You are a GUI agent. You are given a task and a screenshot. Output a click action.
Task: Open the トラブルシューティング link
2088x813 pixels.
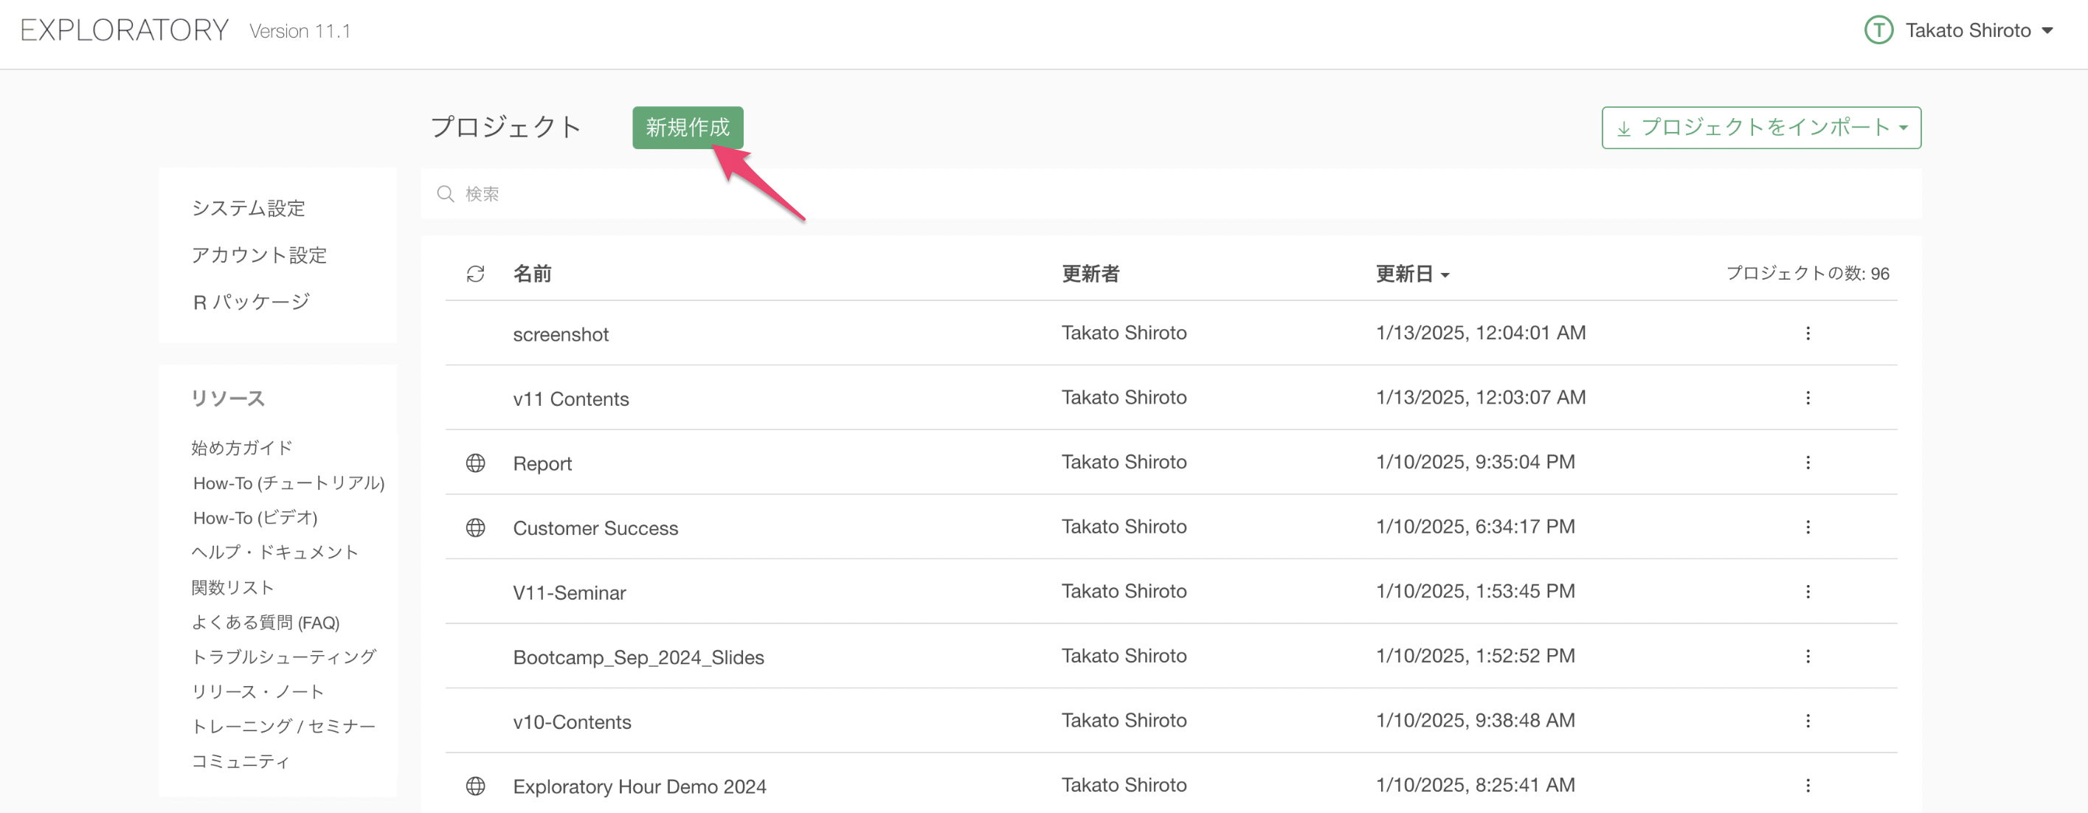(284, 657)
